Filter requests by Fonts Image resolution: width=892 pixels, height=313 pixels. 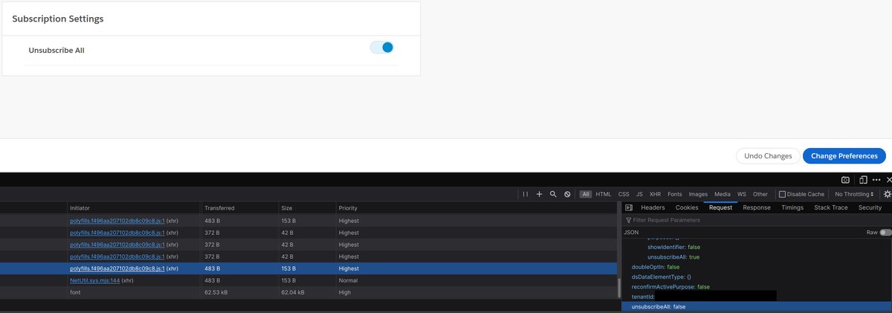coord(674,194)
